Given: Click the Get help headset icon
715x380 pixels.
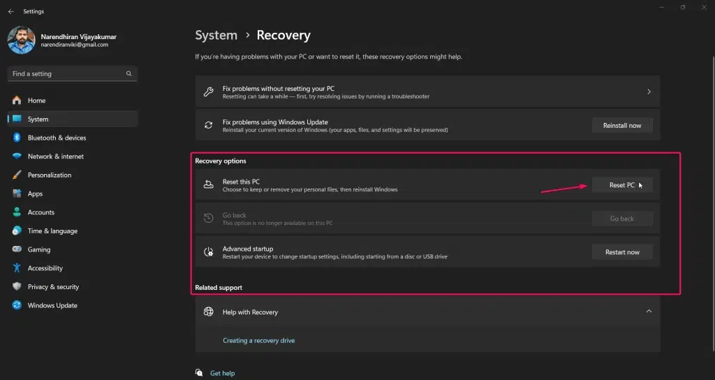Looking at the screenshot, I should [199, 373].
